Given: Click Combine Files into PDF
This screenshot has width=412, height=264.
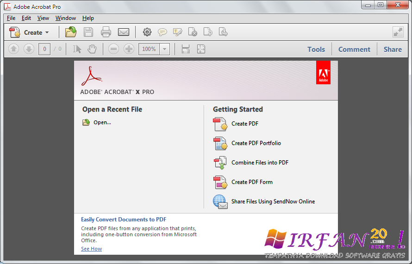Looking at the screenshot, I should coord(260,163).
